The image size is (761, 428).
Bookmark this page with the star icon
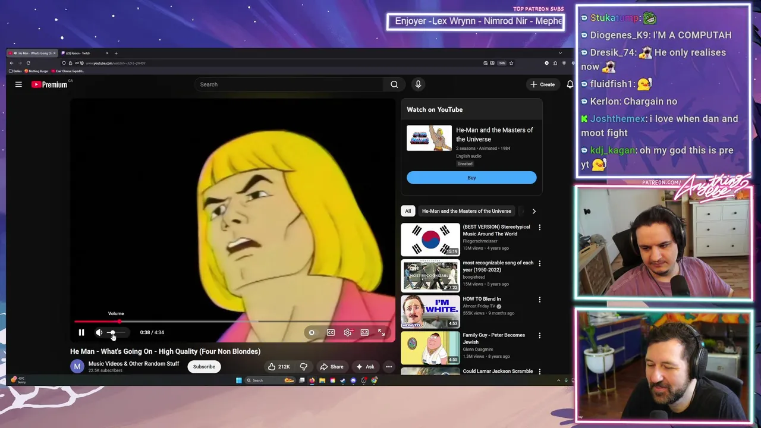click(511, 63)
